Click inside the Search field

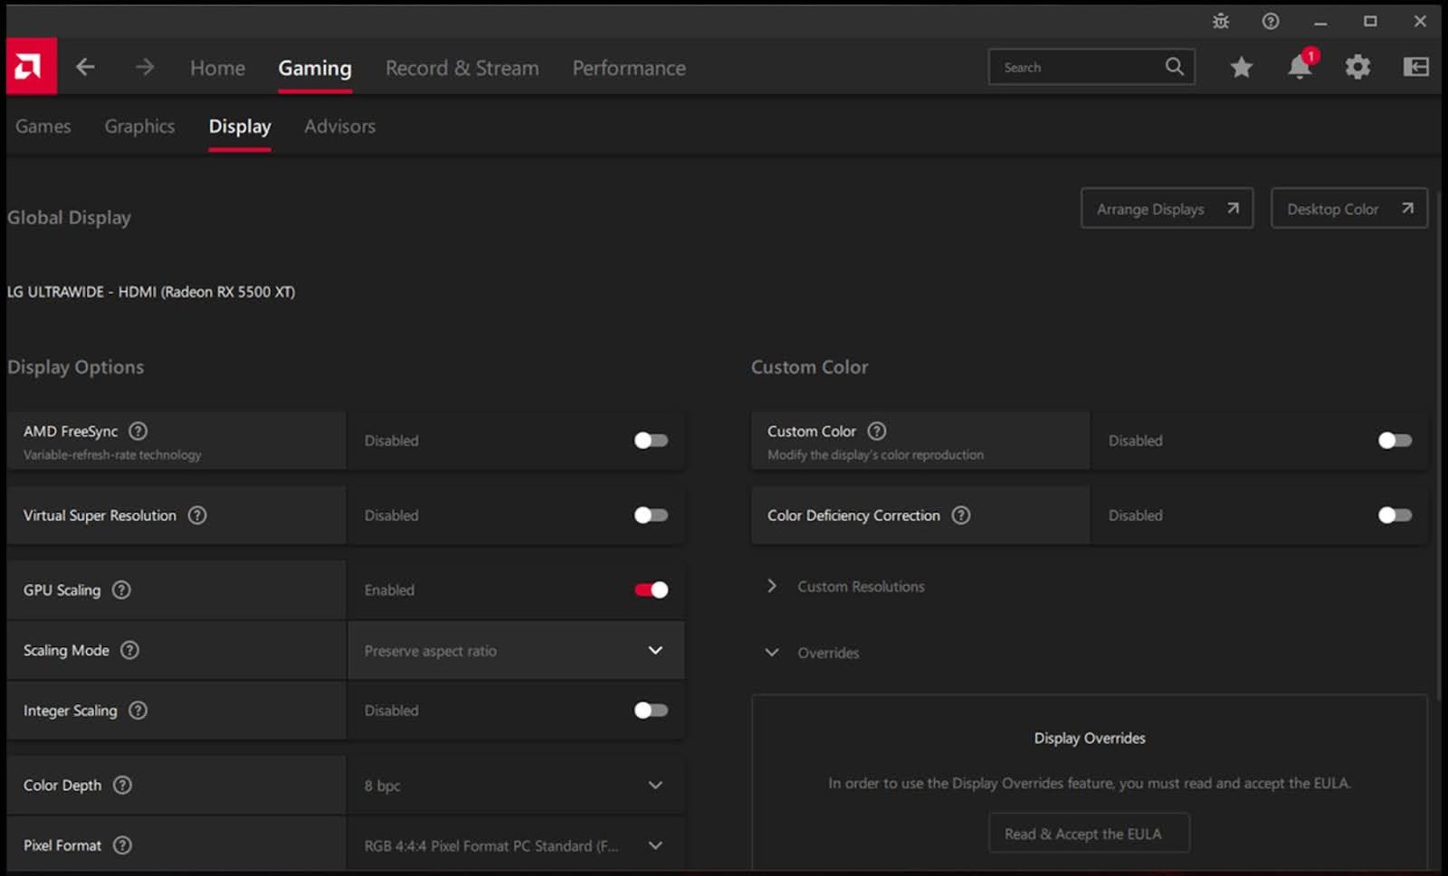[x=1070, y=67]
